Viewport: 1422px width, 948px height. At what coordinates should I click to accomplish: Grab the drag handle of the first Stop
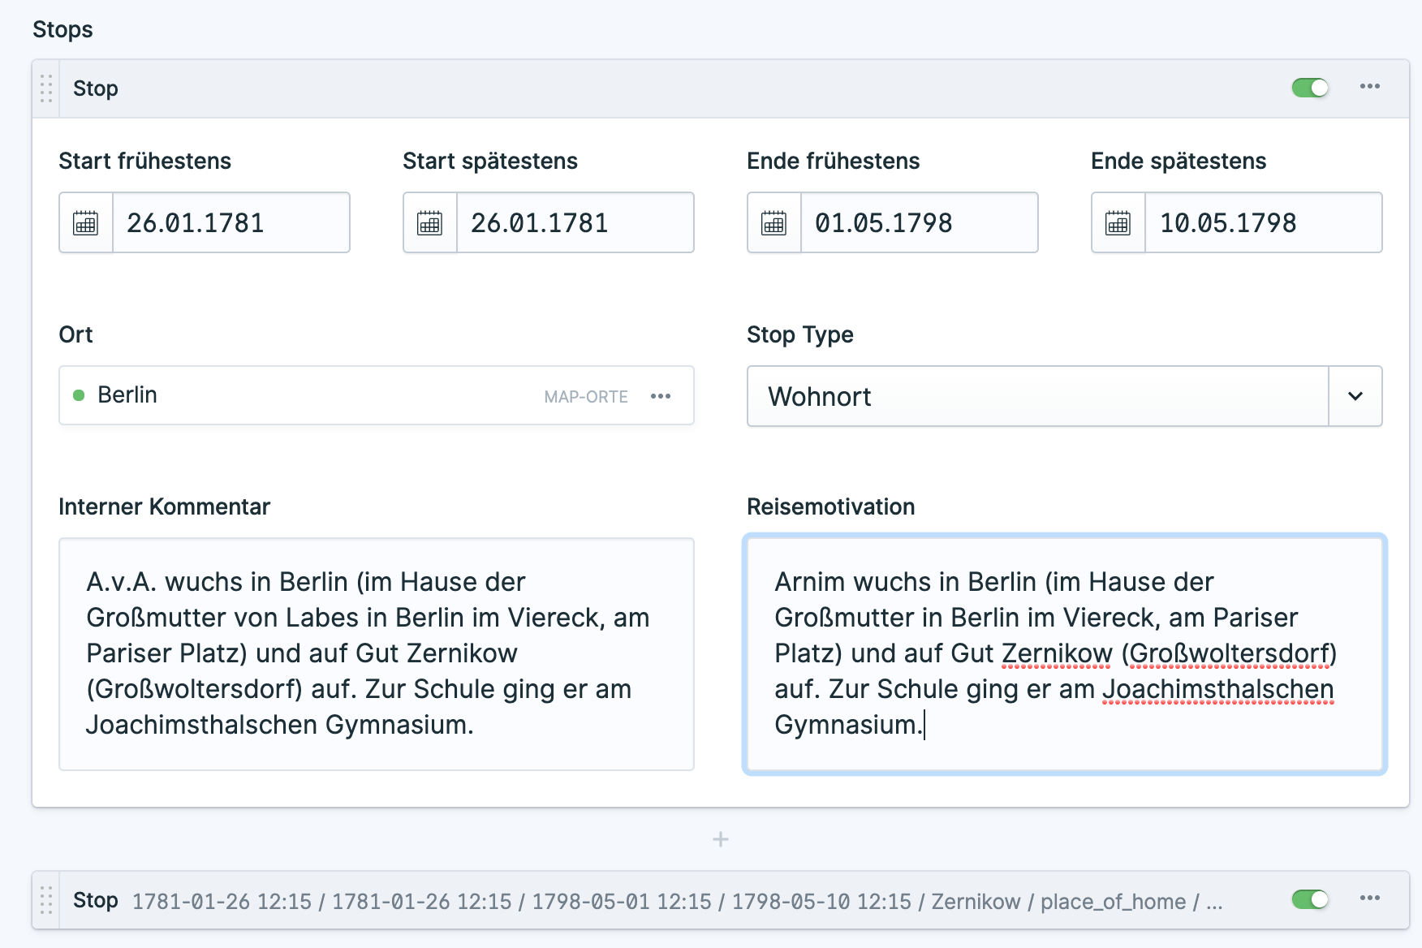click(x=46, y=88)
